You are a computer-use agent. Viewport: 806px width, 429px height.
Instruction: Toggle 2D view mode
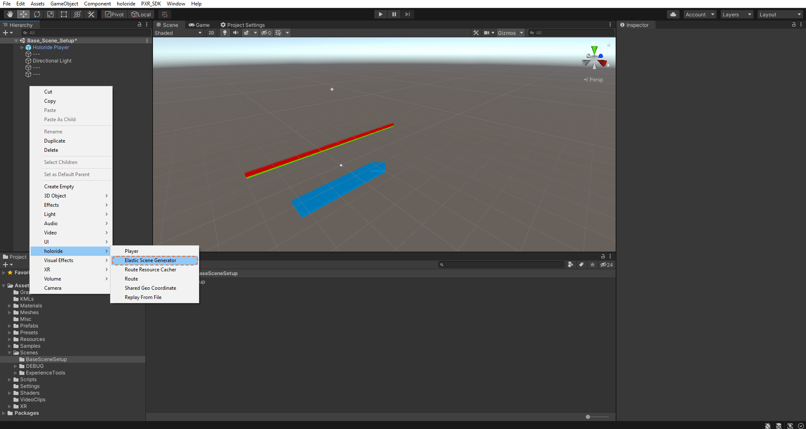(211, 33)
